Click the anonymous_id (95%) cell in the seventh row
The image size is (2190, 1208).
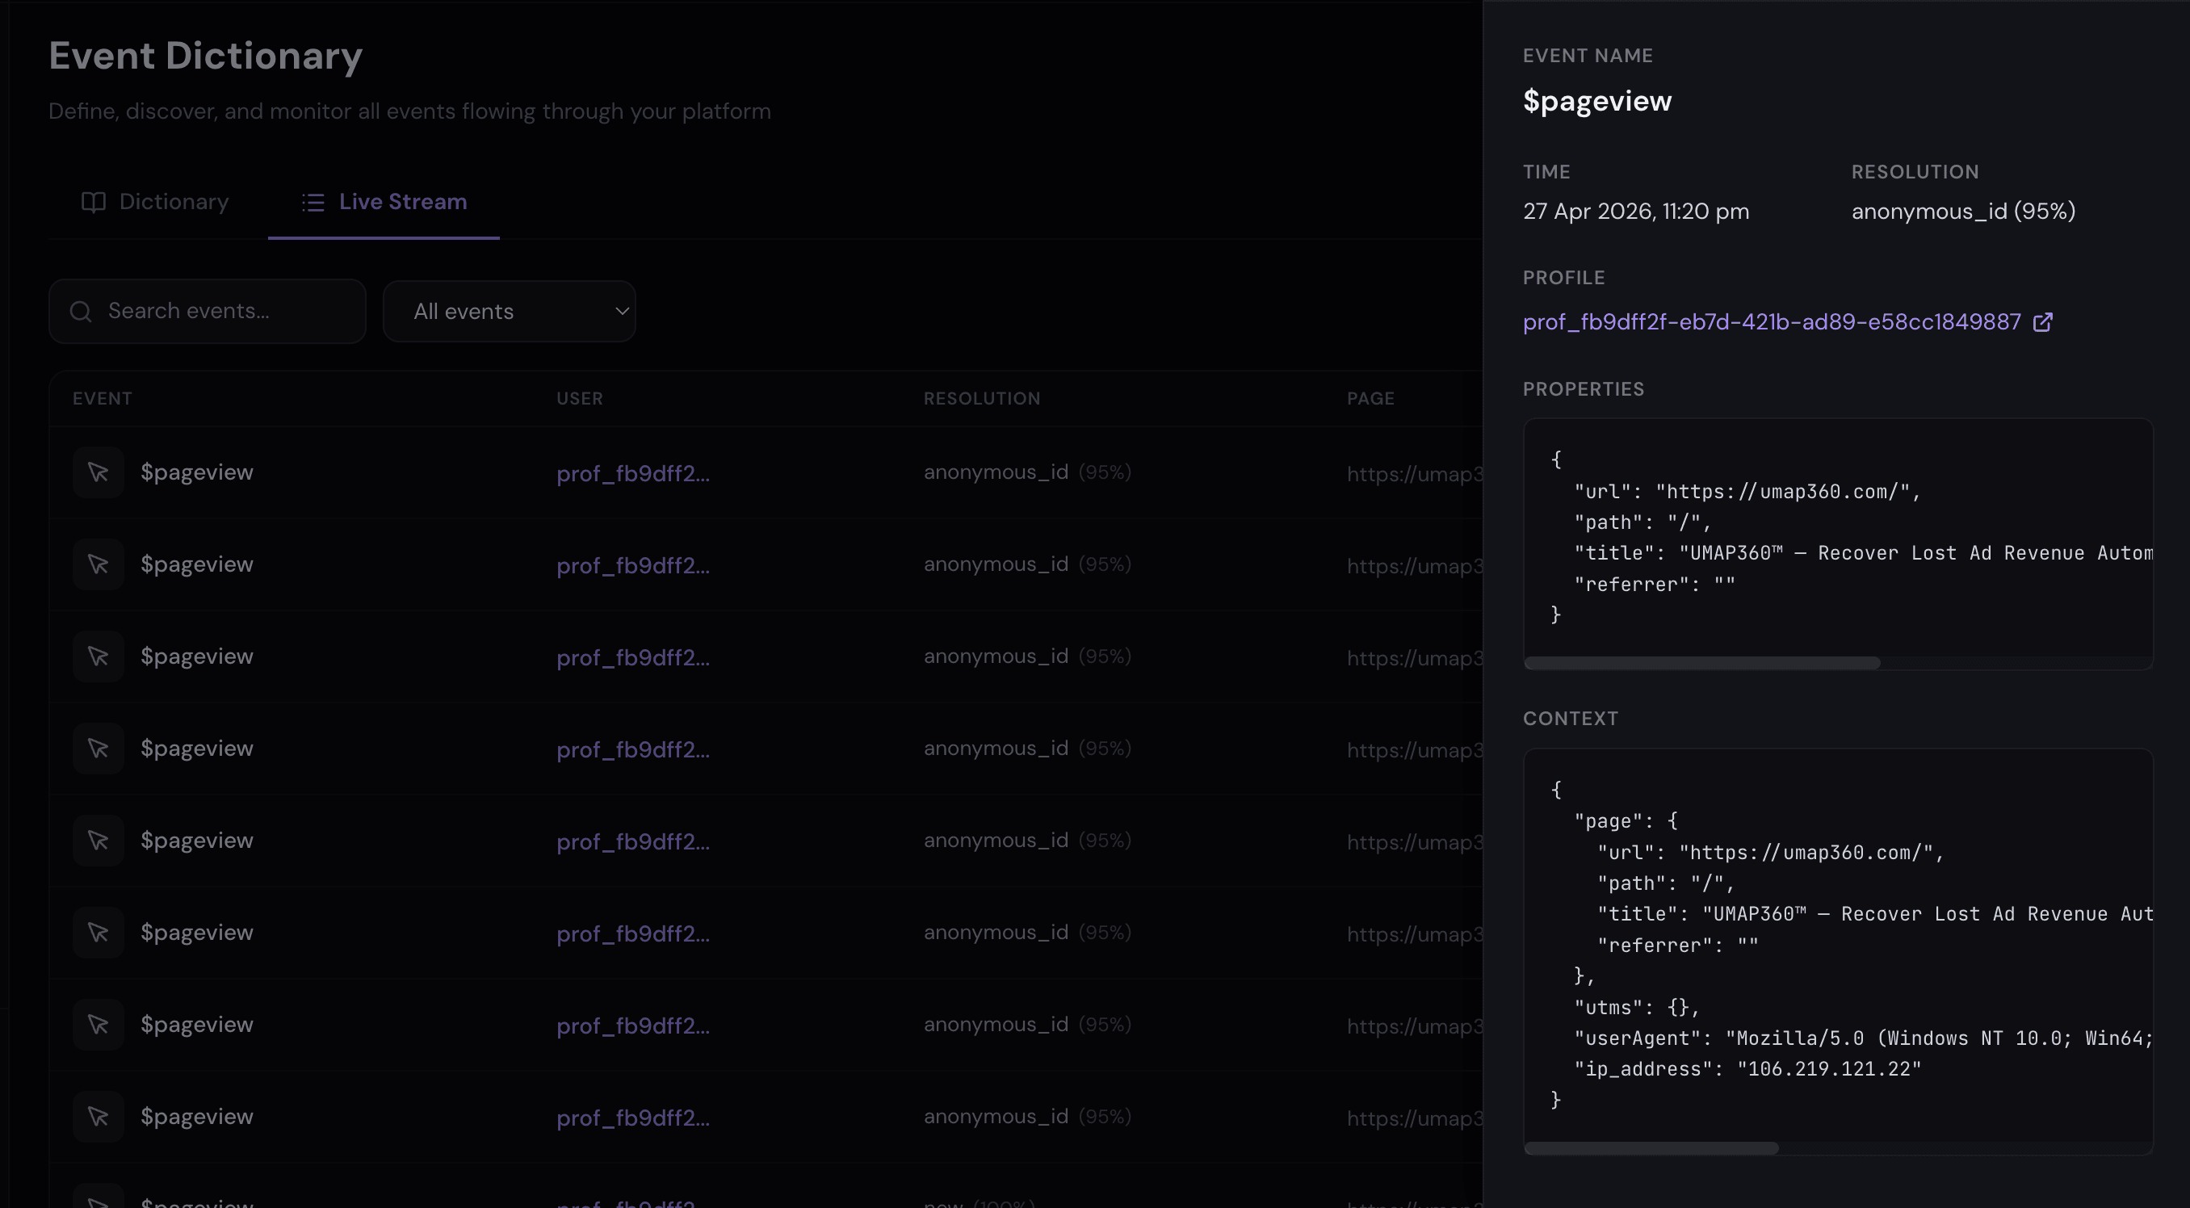coord(1027,1025)
